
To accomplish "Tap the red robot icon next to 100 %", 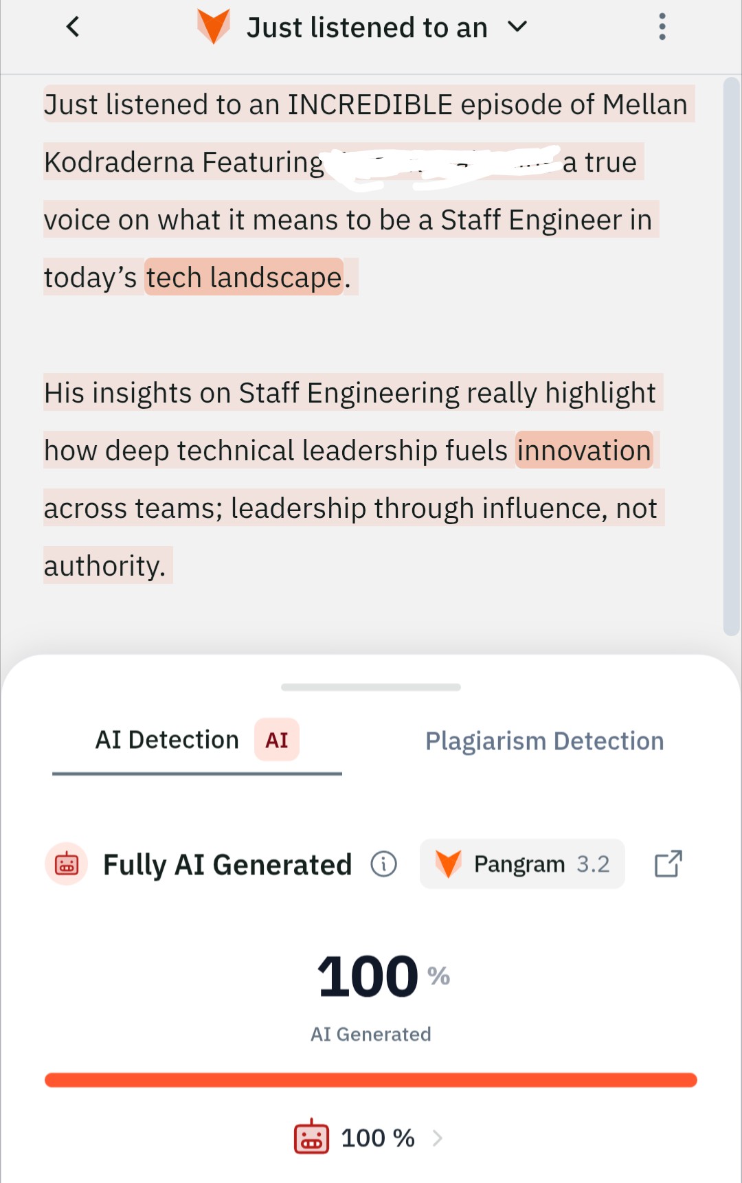I will (311, 1138).
